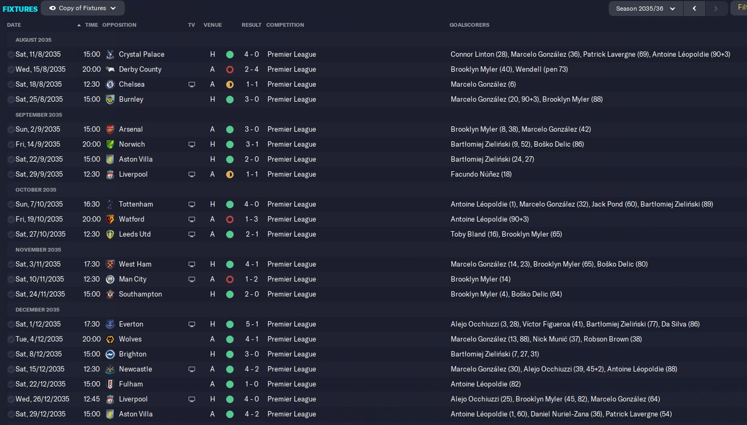Open the 1 - 3 result against Watford
The width and height of the screenshot is (747, 425).
252,219
